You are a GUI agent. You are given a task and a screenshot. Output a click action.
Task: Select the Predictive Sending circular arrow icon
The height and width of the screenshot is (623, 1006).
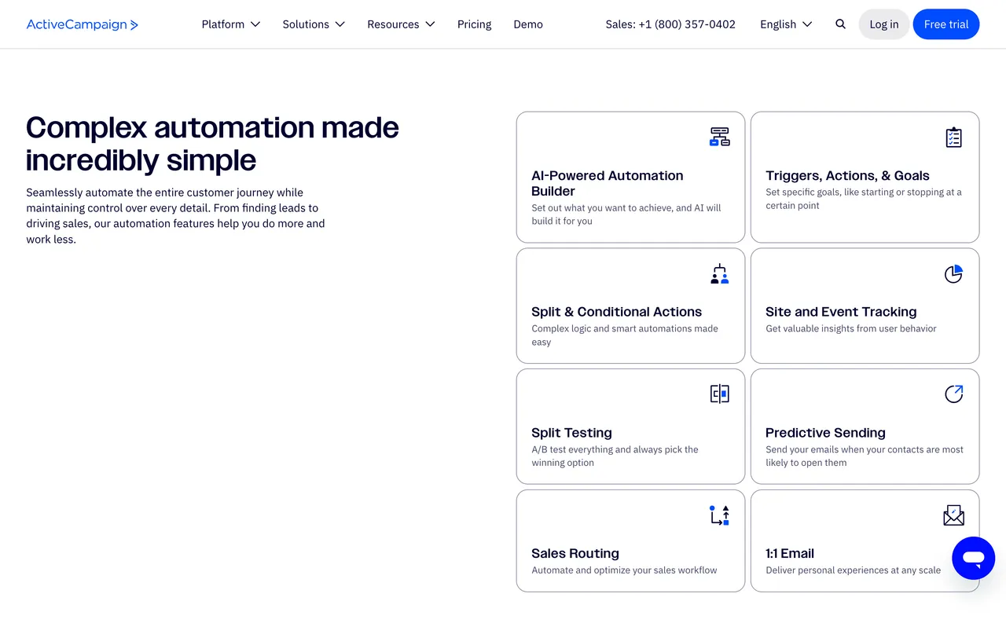coord(953,394)
